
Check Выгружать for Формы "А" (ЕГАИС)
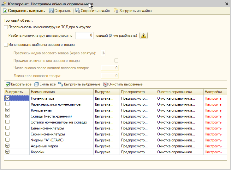[x=7, y=140]
